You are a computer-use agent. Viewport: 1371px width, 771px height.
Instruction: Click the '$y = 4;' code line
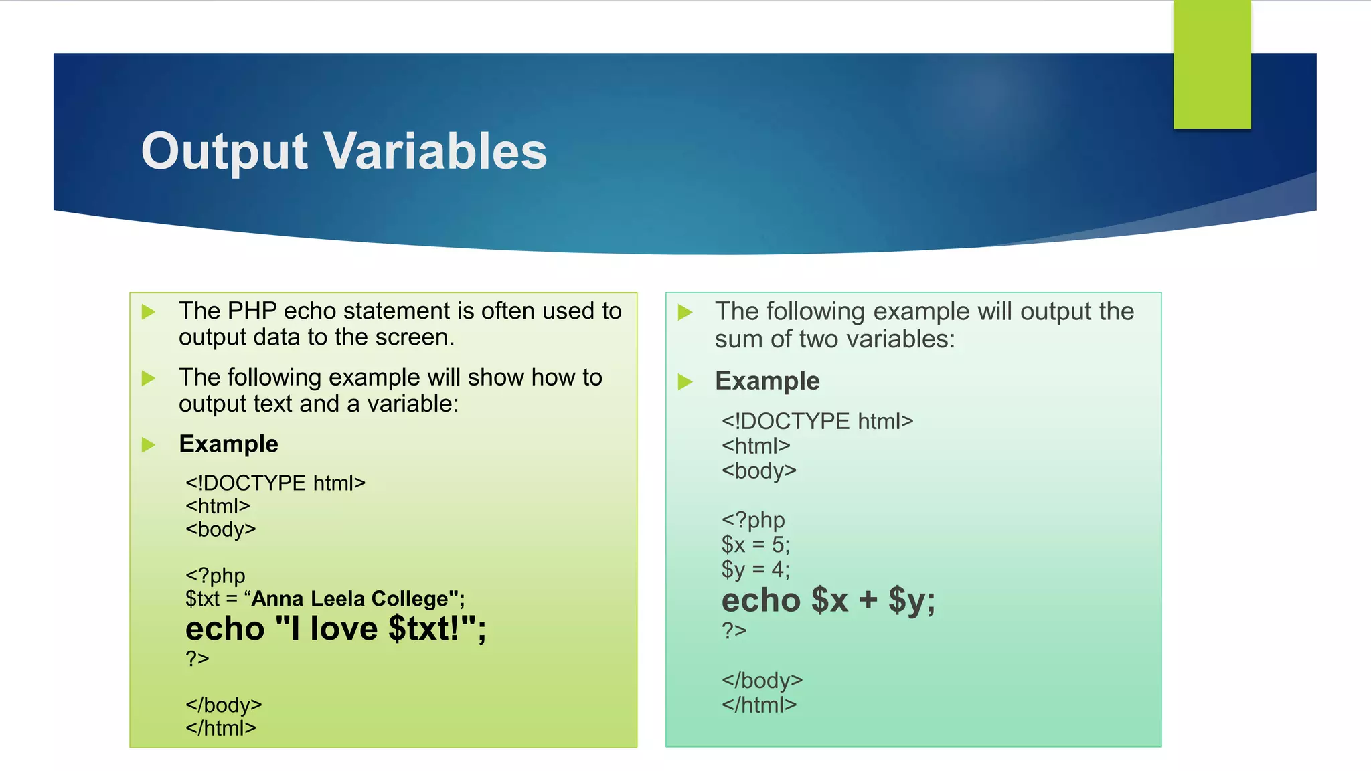click(756, 570)
